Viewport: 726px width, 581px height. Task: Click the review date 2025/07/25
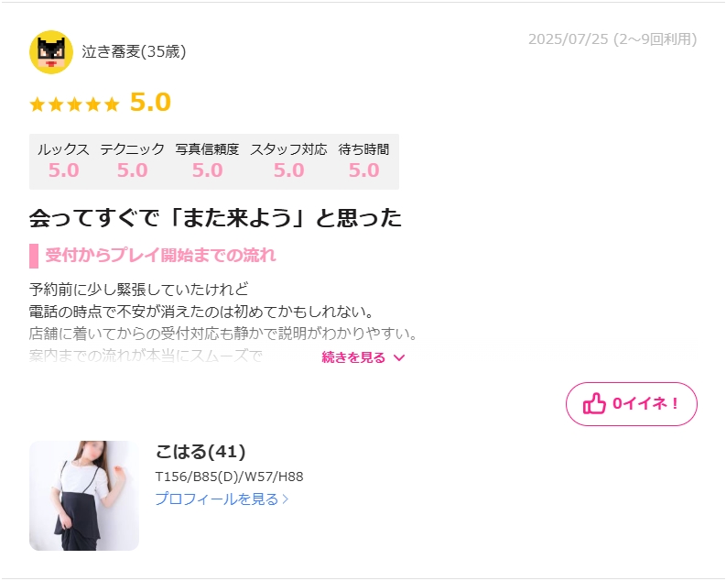(x=569, y=39)
